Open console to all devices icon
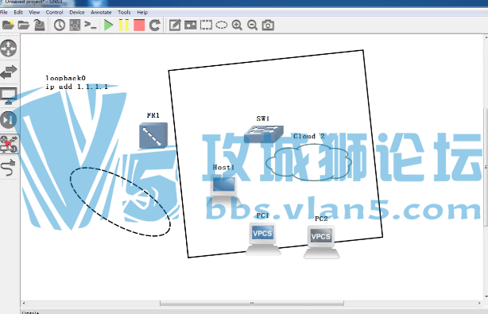The image size is (488, 314). (91, 25)
